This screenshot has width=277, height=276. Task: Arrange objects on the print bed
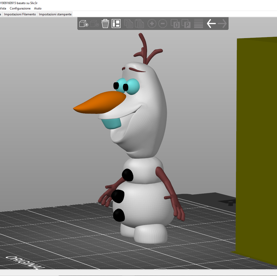116,23
